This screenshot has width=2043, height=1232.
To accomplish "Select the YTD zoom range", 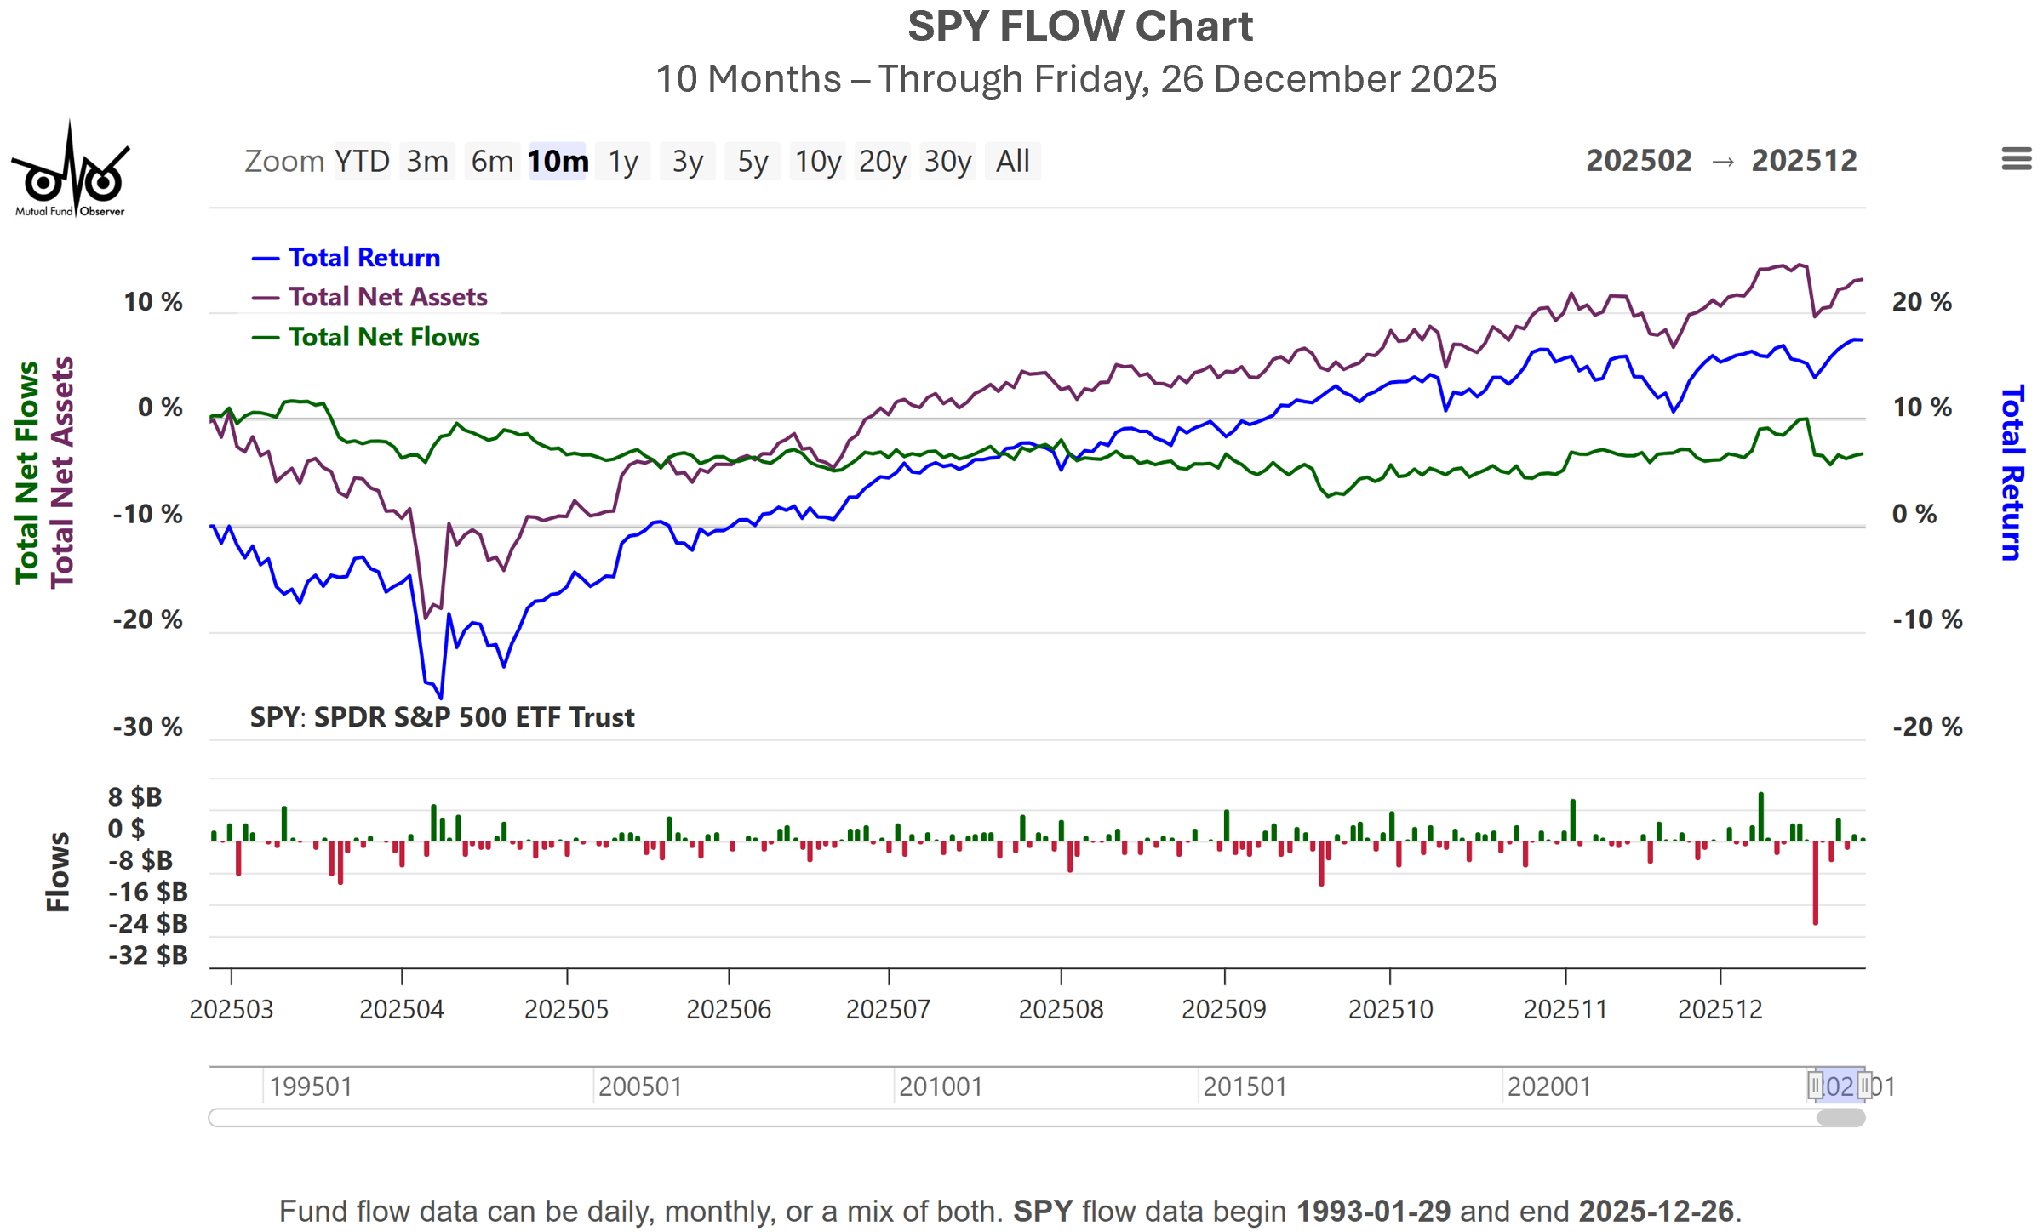I will [362, 161].
